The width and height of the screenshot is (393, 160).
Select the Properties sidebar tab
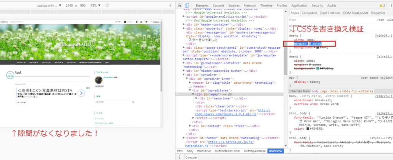pyautogui.click(x=378, y=13)
